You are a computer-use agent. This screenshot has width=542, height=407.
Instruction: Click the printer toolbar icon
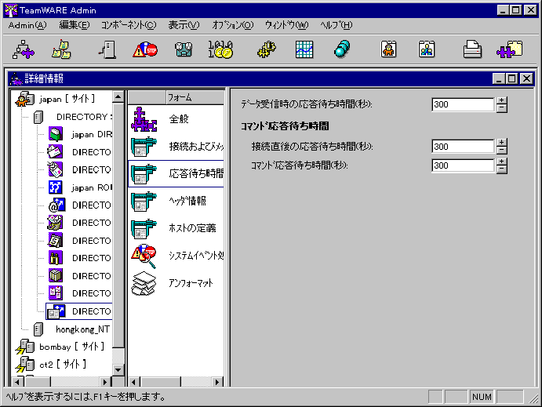(x=472, y=49)
